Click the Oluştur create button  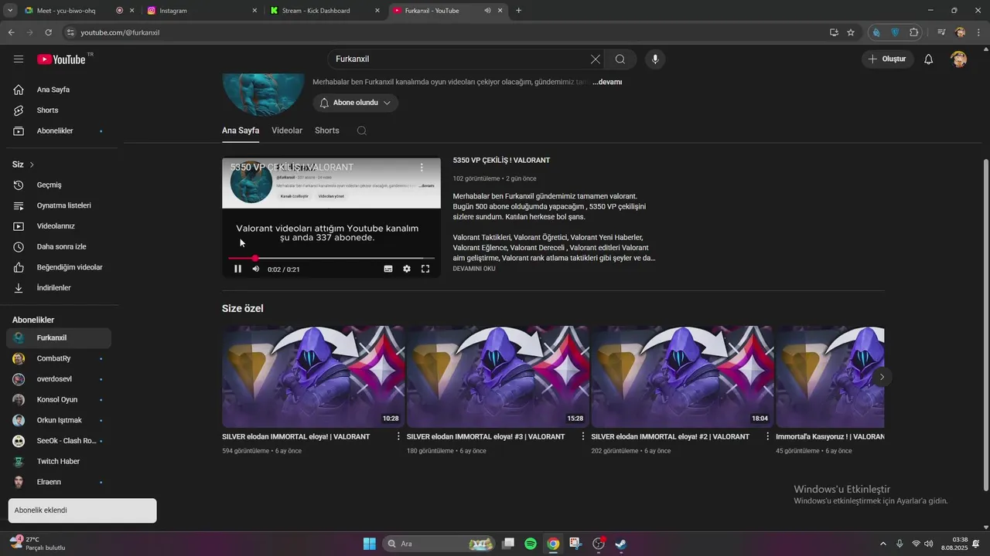pos(888,59)
